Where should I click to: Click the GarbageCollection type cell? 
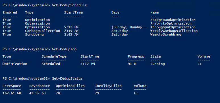(x=43, y=31)
